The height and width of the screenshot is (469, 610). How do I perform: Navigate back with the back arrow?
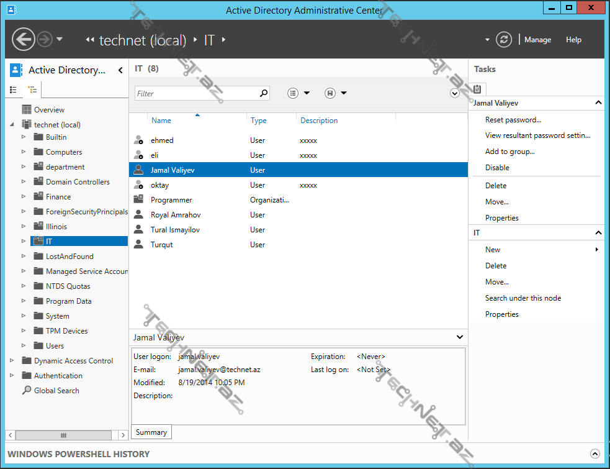point(24,39)
